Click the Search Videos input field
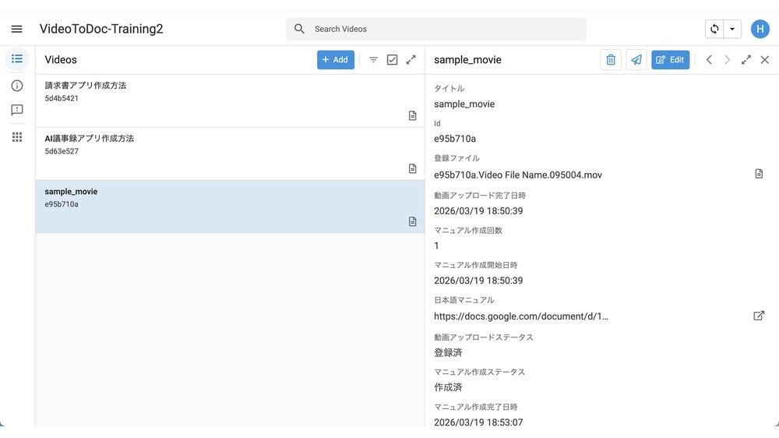 444,29
